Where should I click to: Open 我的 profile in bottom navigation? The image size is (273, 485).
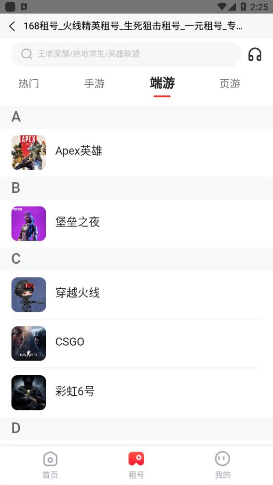click(222, 465)
